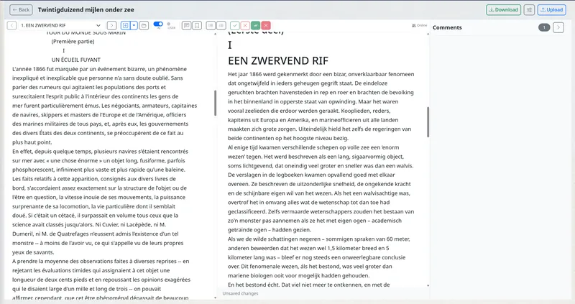Click the outlined green checkmark accept icon
This screenshot has height=304, width=575.
point(235,25)
